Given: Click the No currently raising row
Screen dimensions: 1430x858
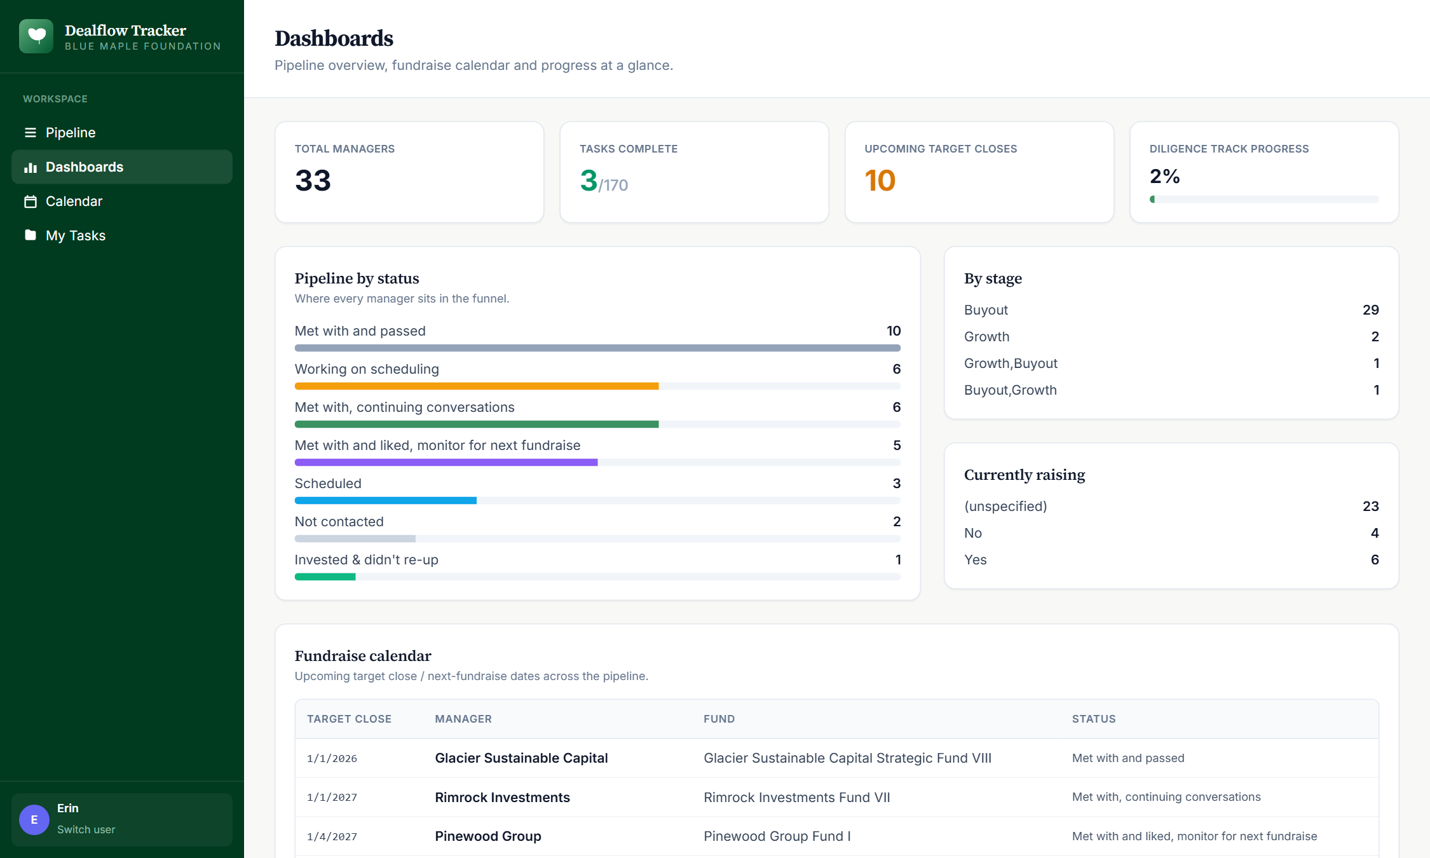Looking at the screenshot, I should coord(1171,533).
